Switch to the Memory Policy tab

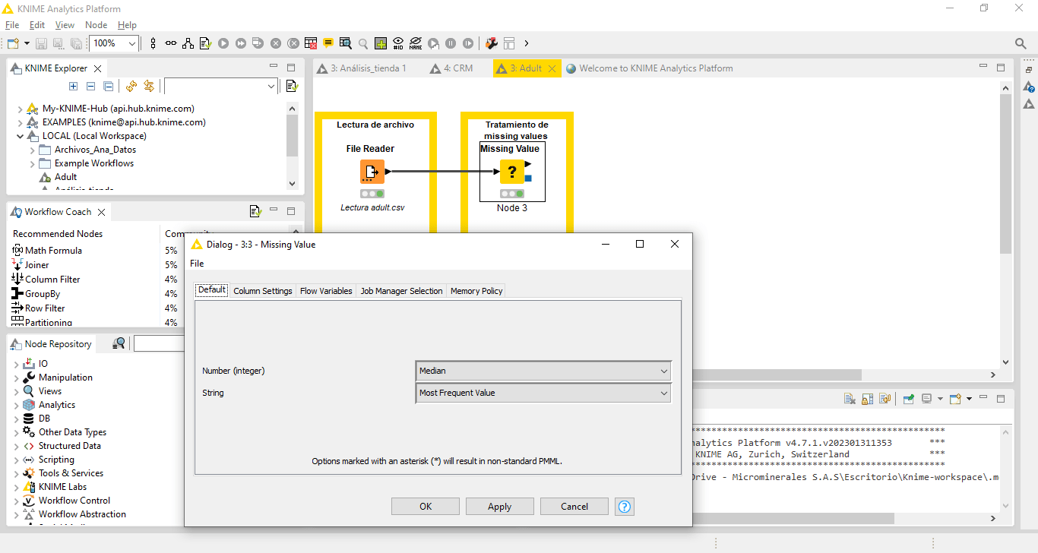coord(476,291)
